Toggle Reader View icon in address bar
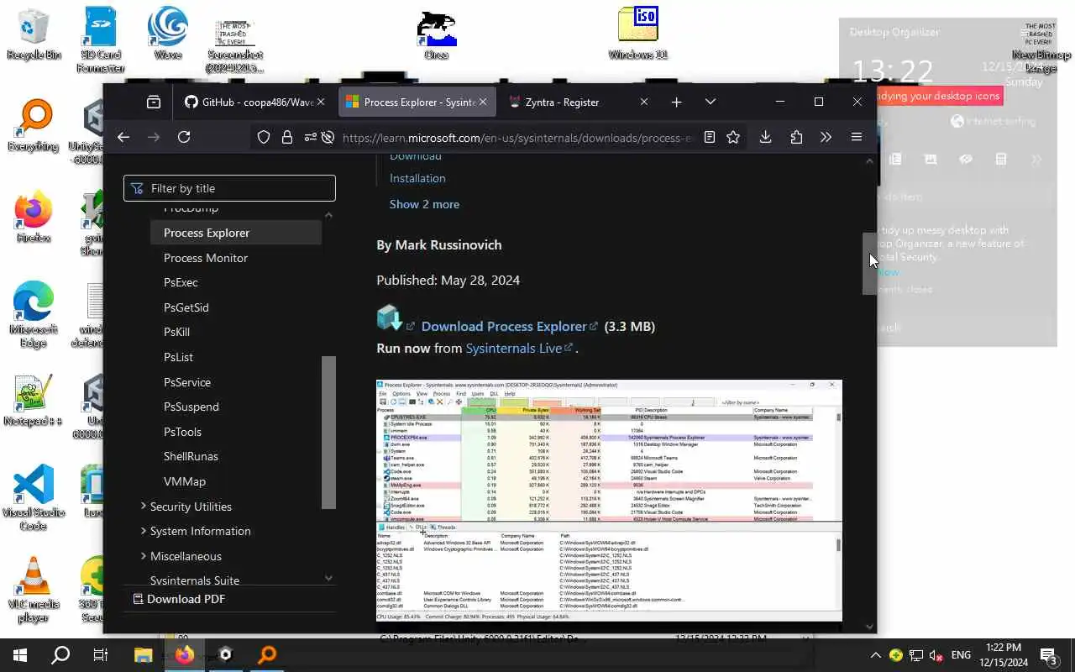 click(710, 137)
